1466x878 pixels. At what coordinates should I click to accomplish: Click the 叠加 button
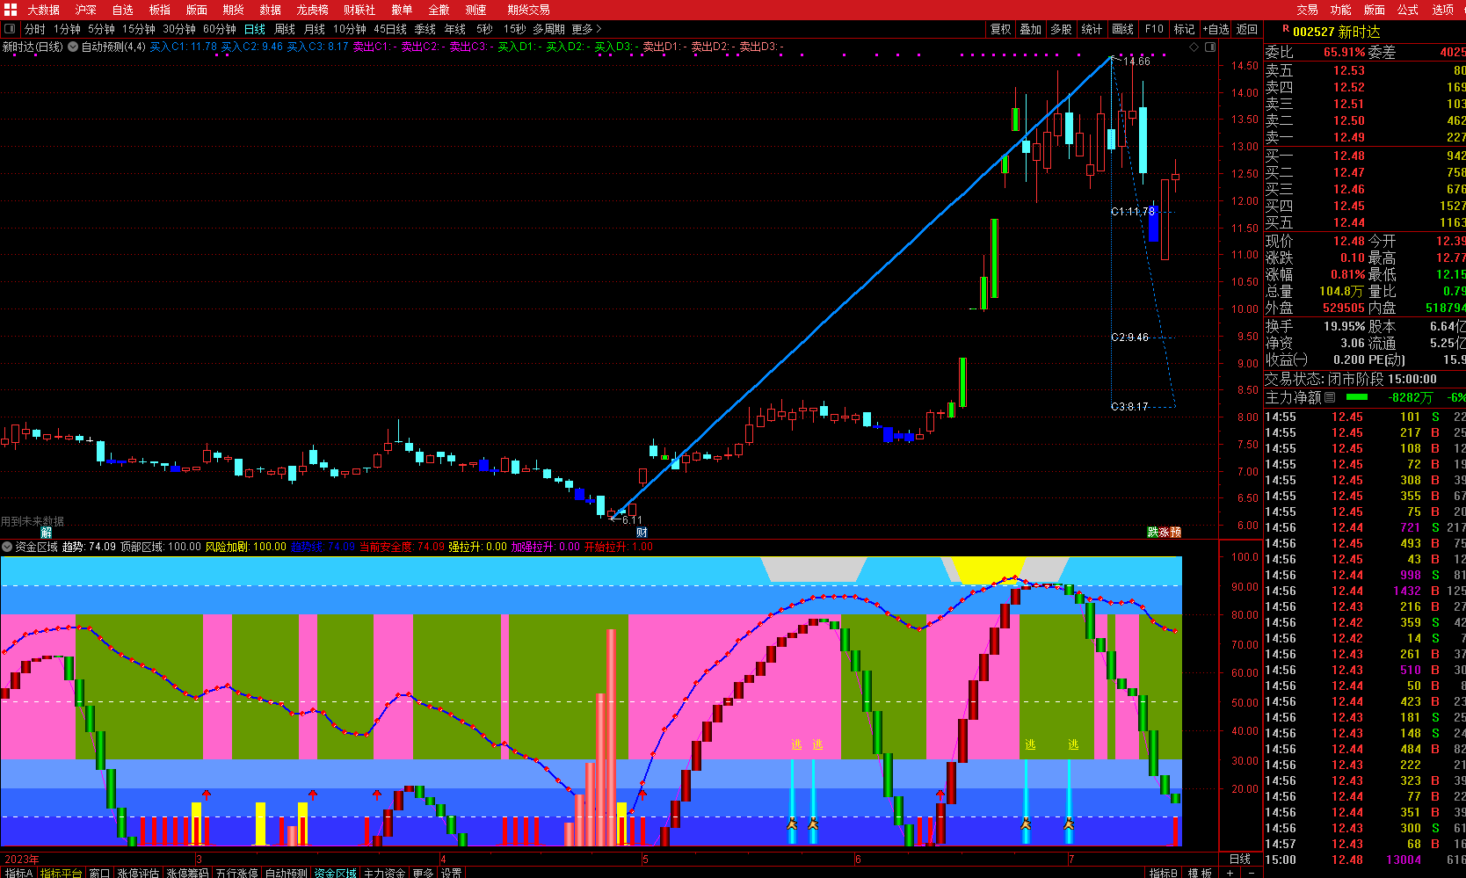pos(1031,29)
